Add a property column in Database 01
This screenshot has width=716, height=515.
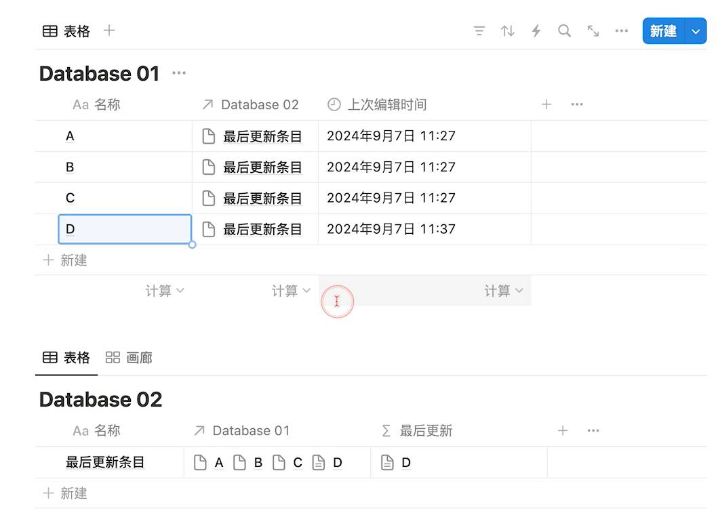546,104
